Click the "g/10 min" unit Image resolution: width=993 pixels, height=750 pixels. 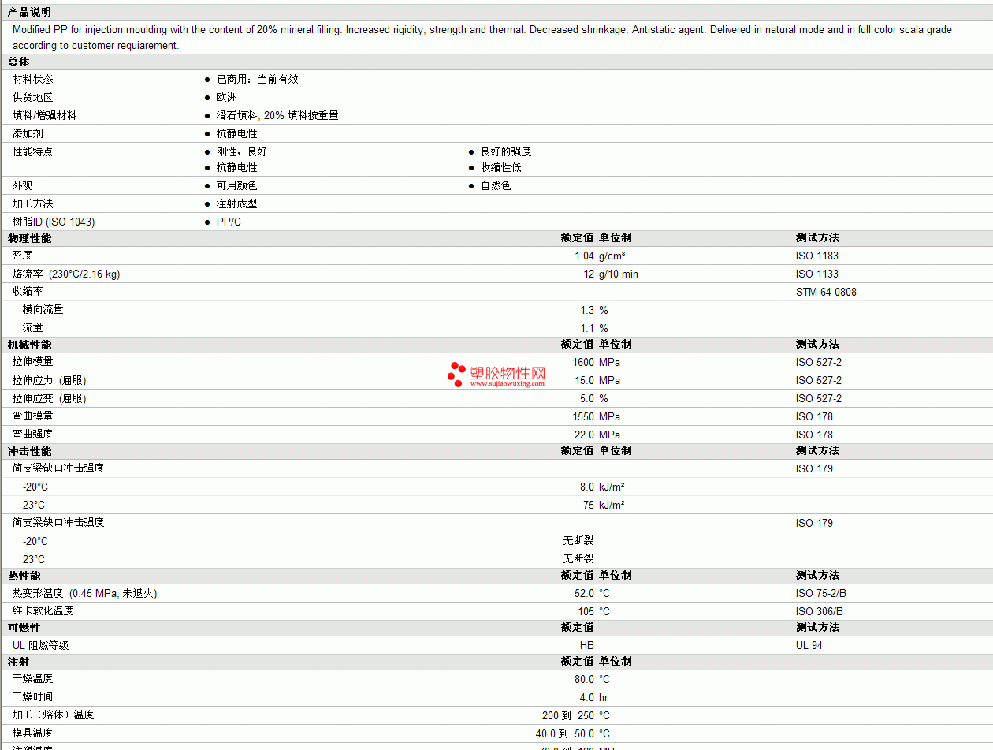pyautogui.click(x=619, y=274)
